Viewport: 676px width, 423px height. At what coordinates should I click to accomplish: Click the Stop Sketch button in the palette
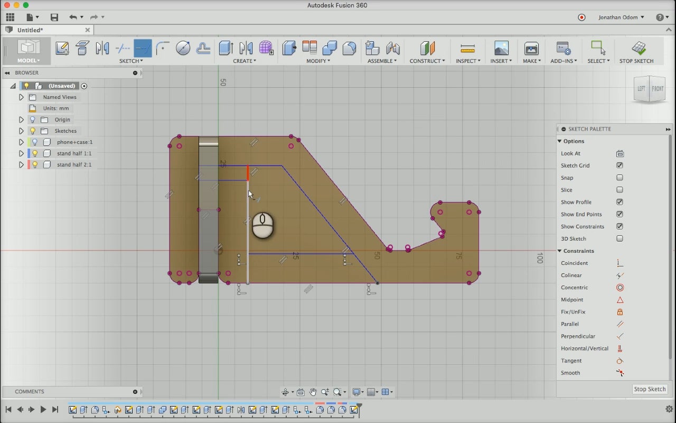pos(650,389)
